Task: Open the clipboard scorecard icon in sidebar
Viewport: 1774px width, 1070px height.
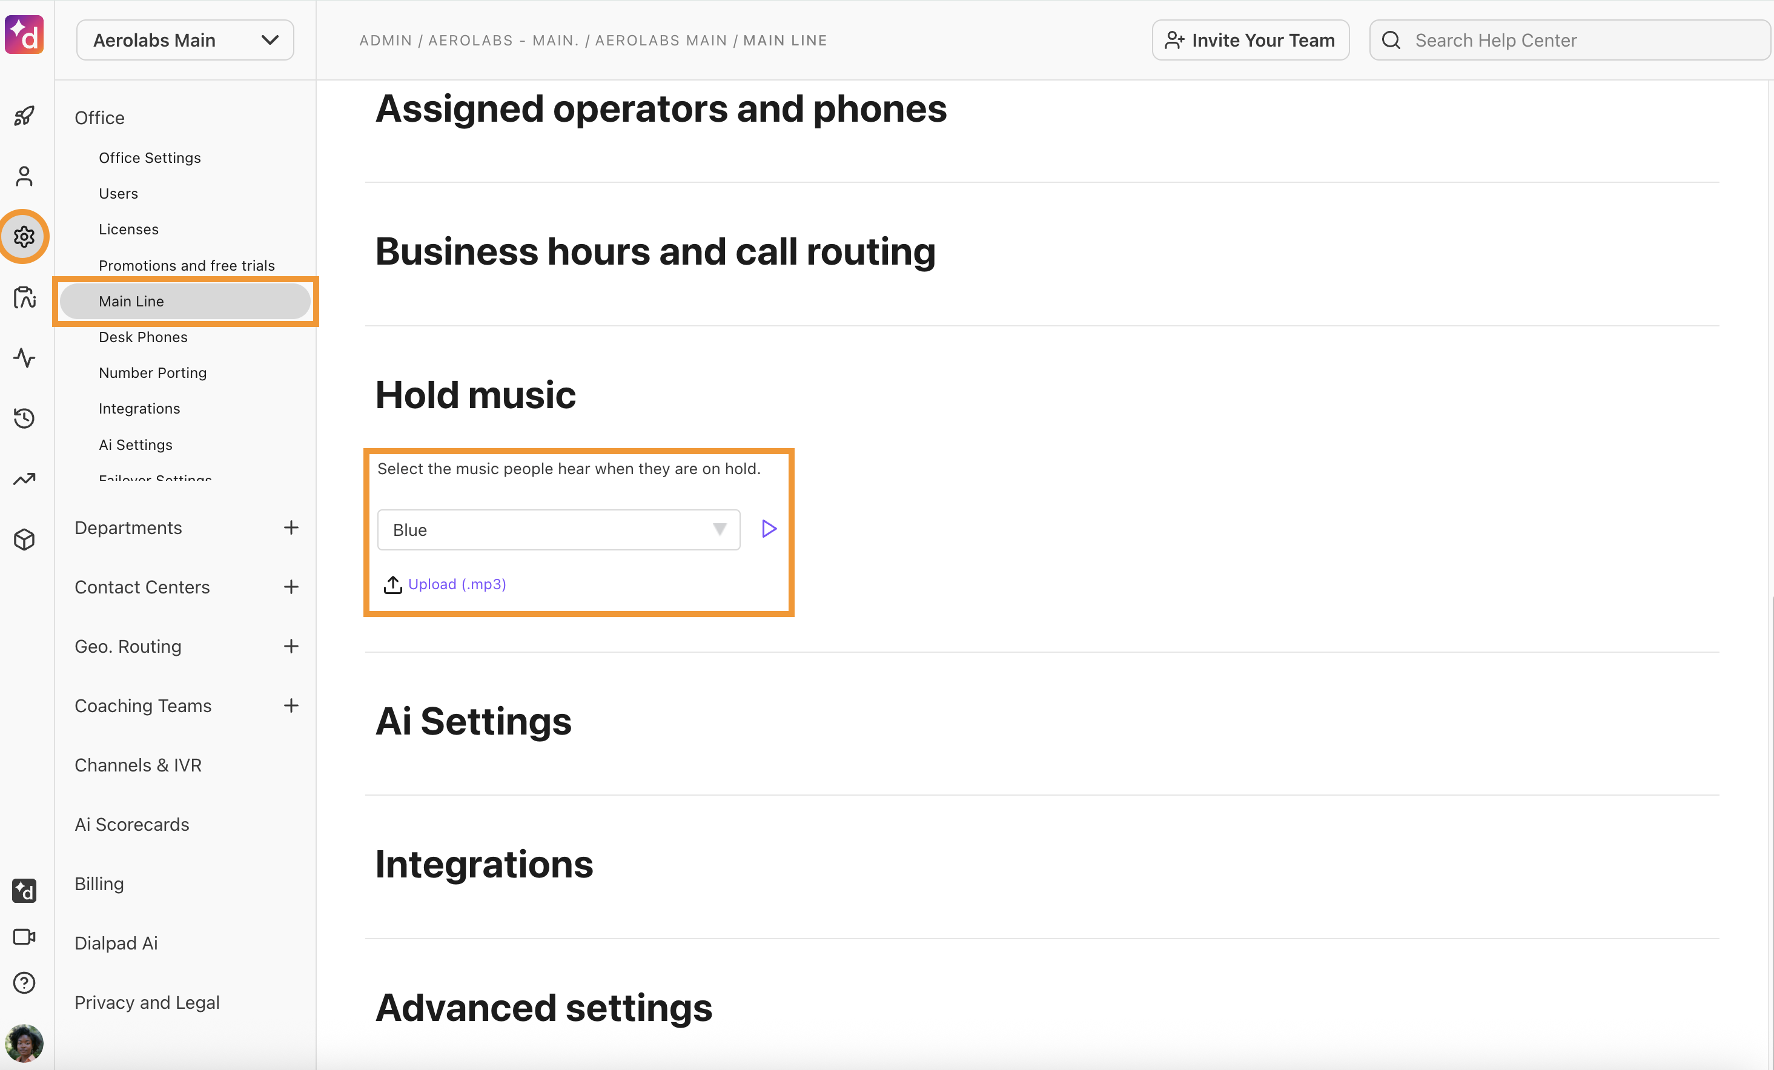Action: [x=24, y=297]
